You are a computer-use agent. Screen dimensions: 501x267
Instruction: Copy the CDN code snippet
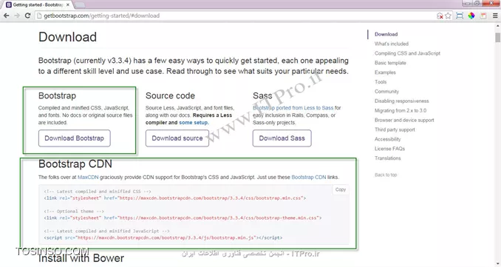(x=341, y=189)
